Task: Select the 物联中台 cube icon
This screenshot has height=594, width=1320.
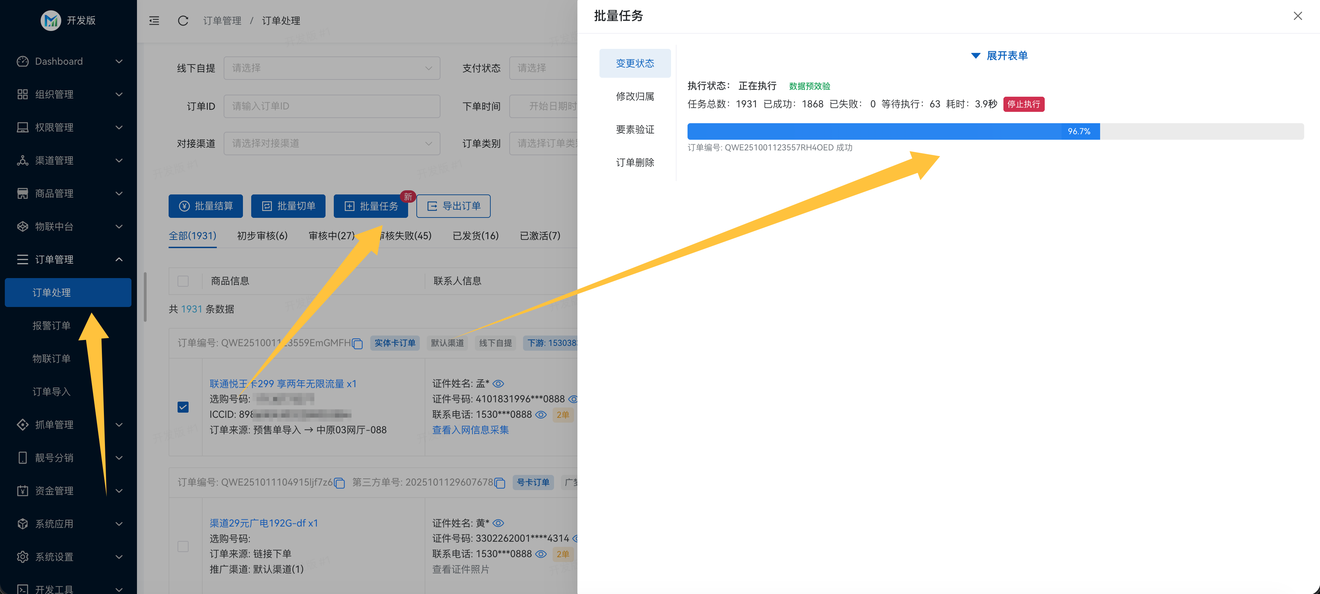Action: coord(22,226)
